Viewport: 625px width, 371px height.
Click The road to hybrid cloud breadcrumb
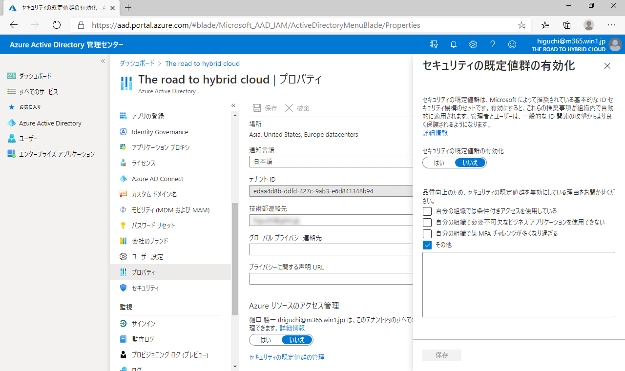click(203, 63)
